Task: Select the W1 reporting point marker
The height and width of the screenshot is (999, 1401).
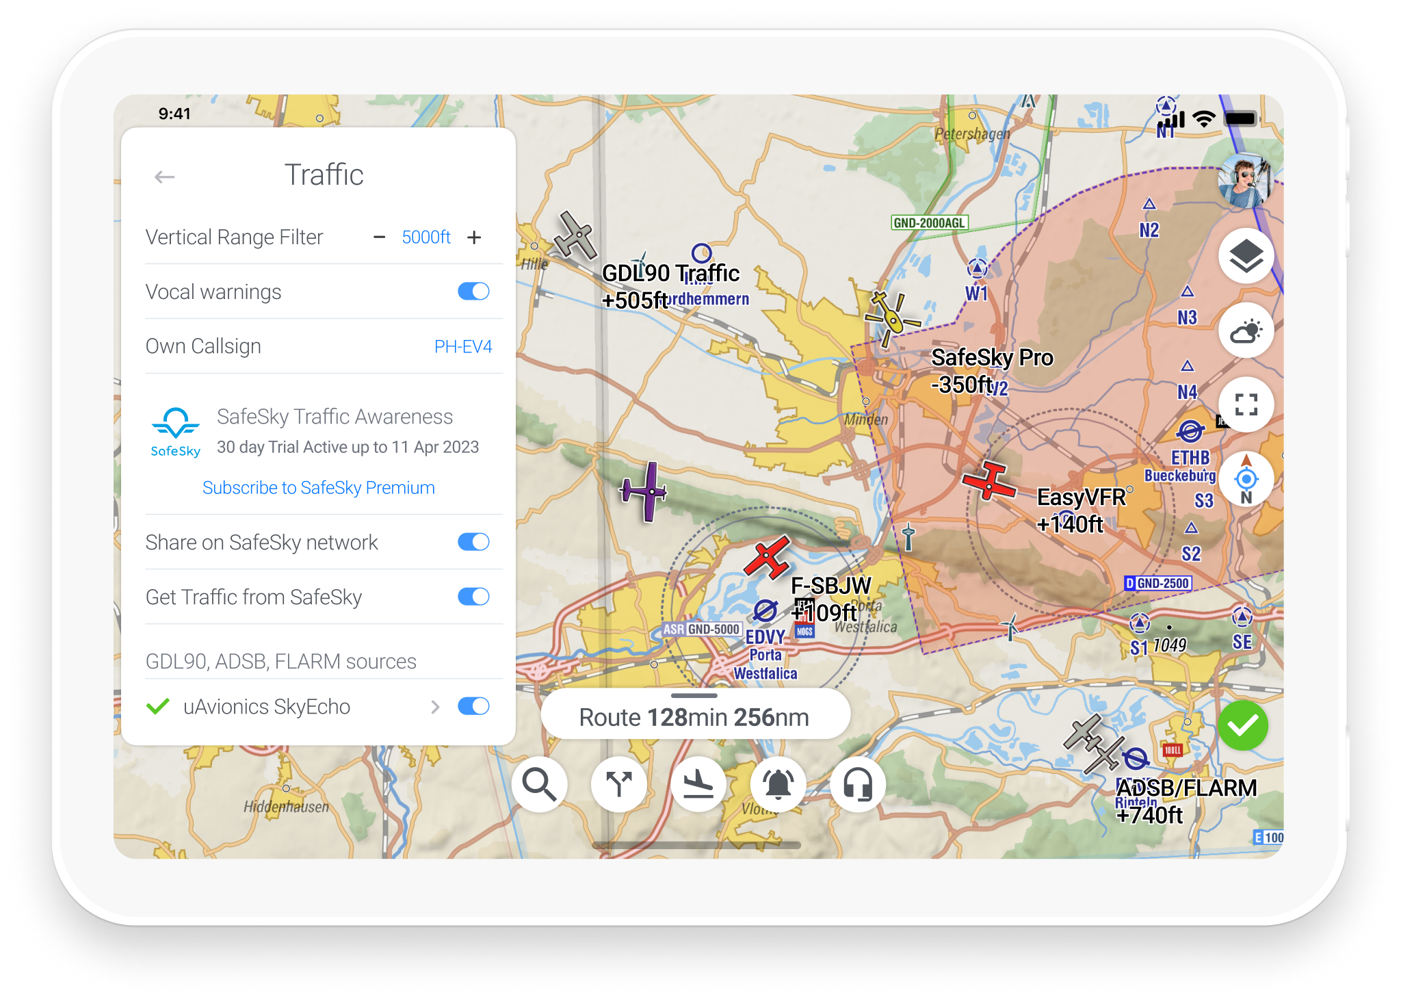Action: tap(978, 269)
